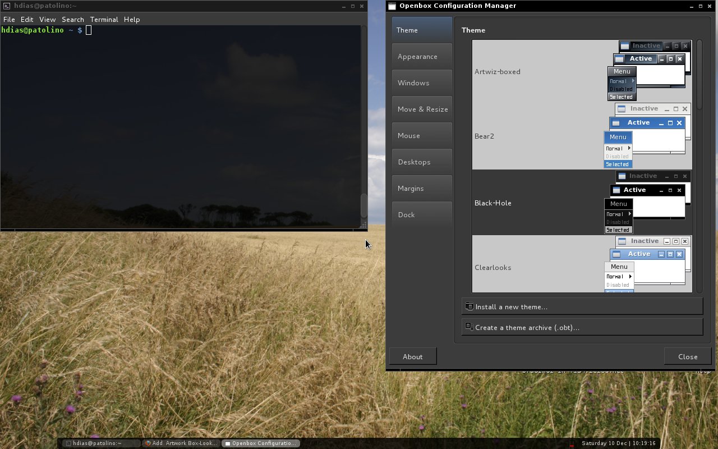Viewport: 718px width, 449px height.
Task: Click Install a new theme button
Action: (x=582, y=306)
